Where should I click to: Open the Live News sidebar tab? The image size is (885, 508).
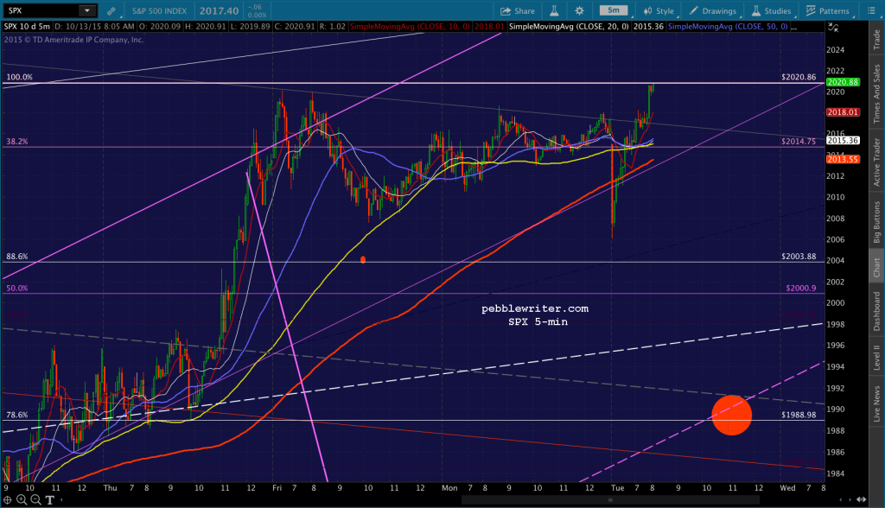pos(876,403)
